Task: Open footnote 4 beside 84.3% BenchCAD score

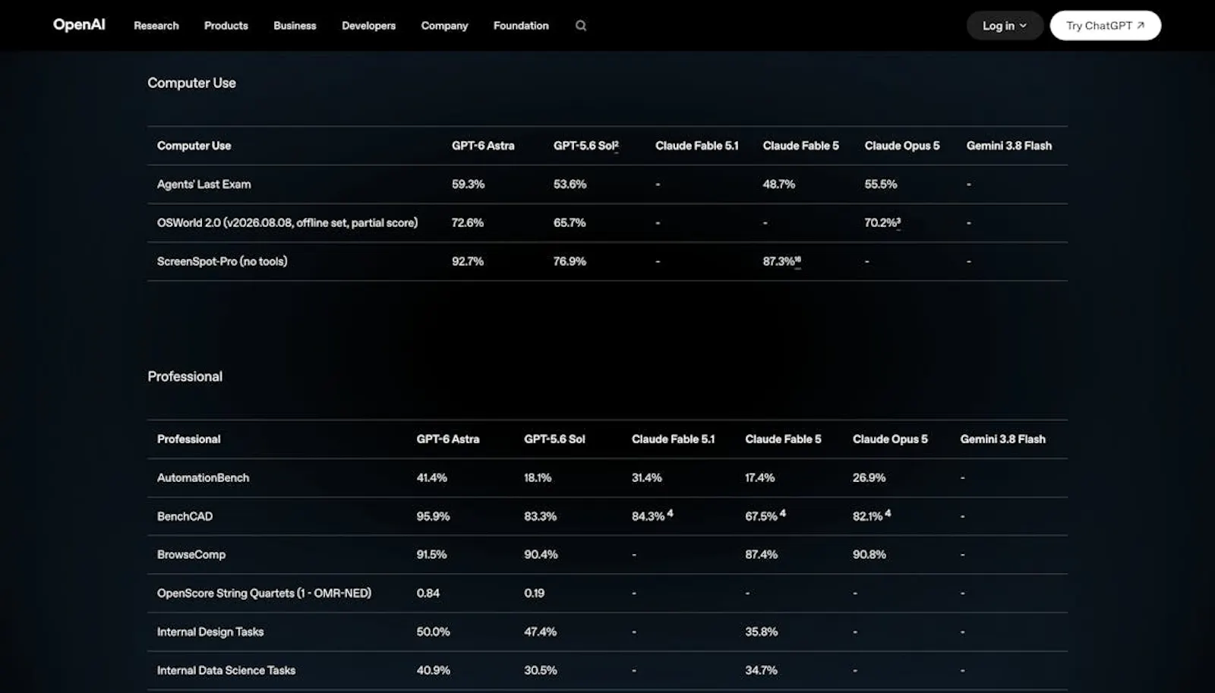Action: click(x=670, y=514)
